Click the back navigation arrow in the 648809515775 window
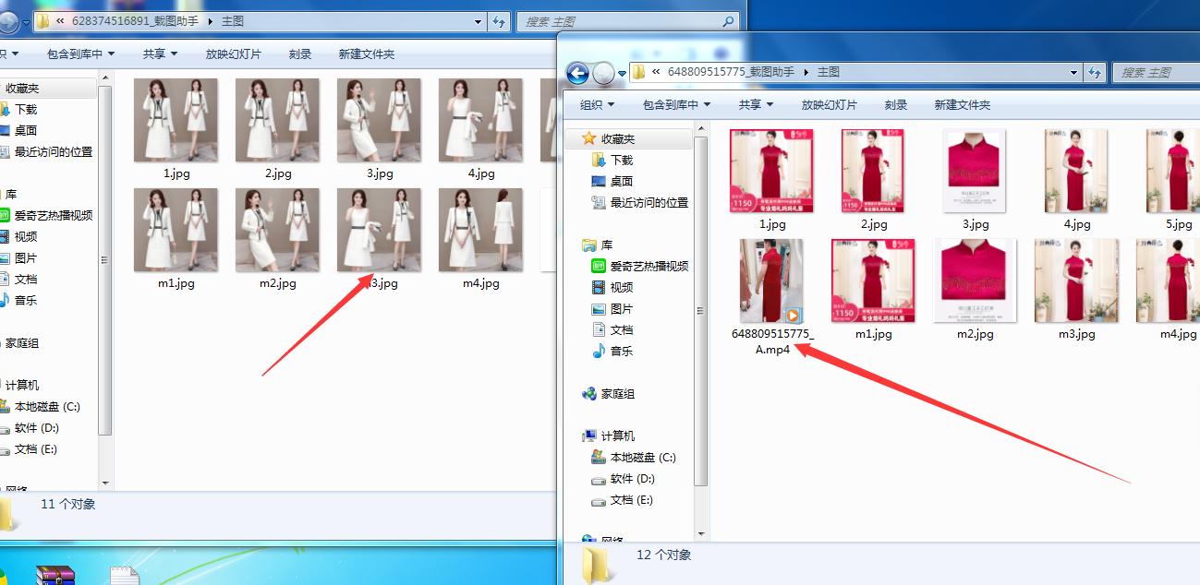This screenshot has width=1200, height=585. point(578,73)
